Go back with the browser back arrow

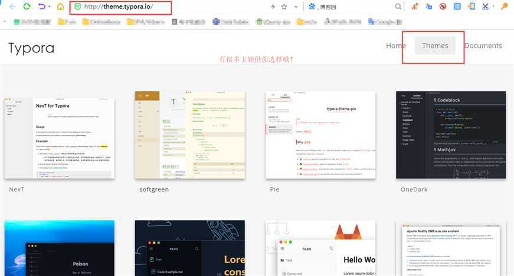point(12,6)
